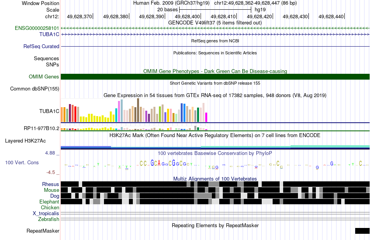Click the black RepeatMasker element block
Viewport: 370px width, 240px height.
click(x=362, y=231)
